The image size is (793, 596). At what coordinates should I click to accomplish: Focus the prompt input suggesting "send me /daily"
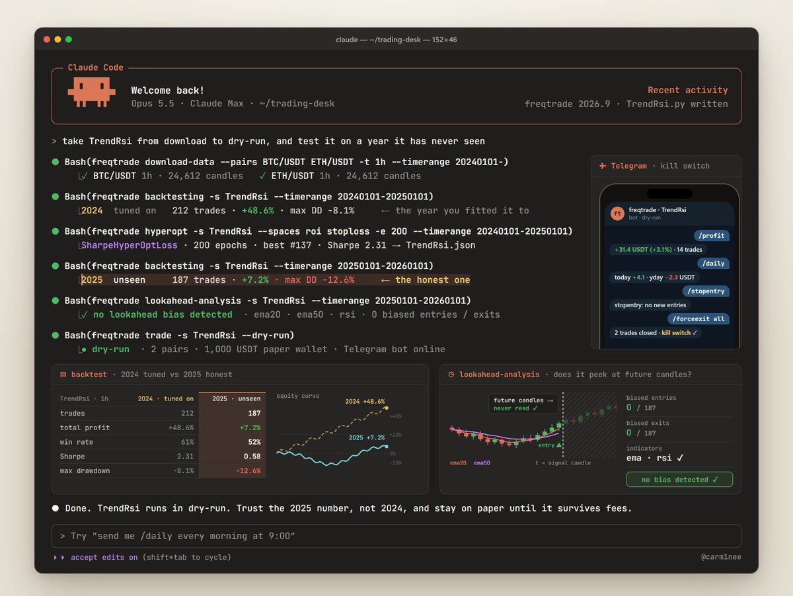[x=397, y=536]
